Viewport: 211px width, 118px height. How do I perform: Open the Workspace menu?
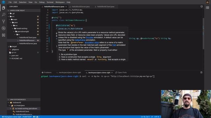tap(60, 2)
